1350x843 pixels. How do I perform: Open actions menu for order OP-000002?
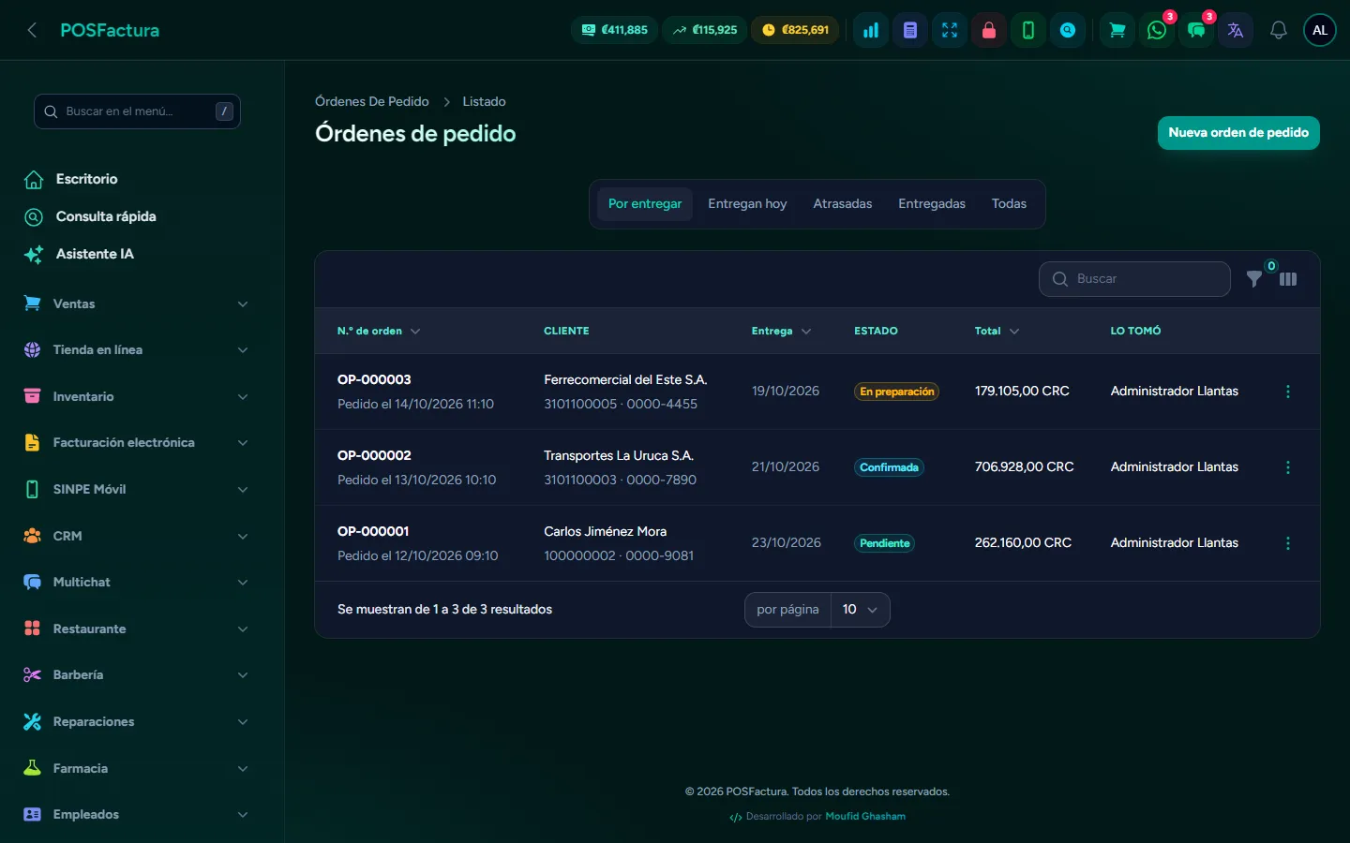[x=1288, y=467]
